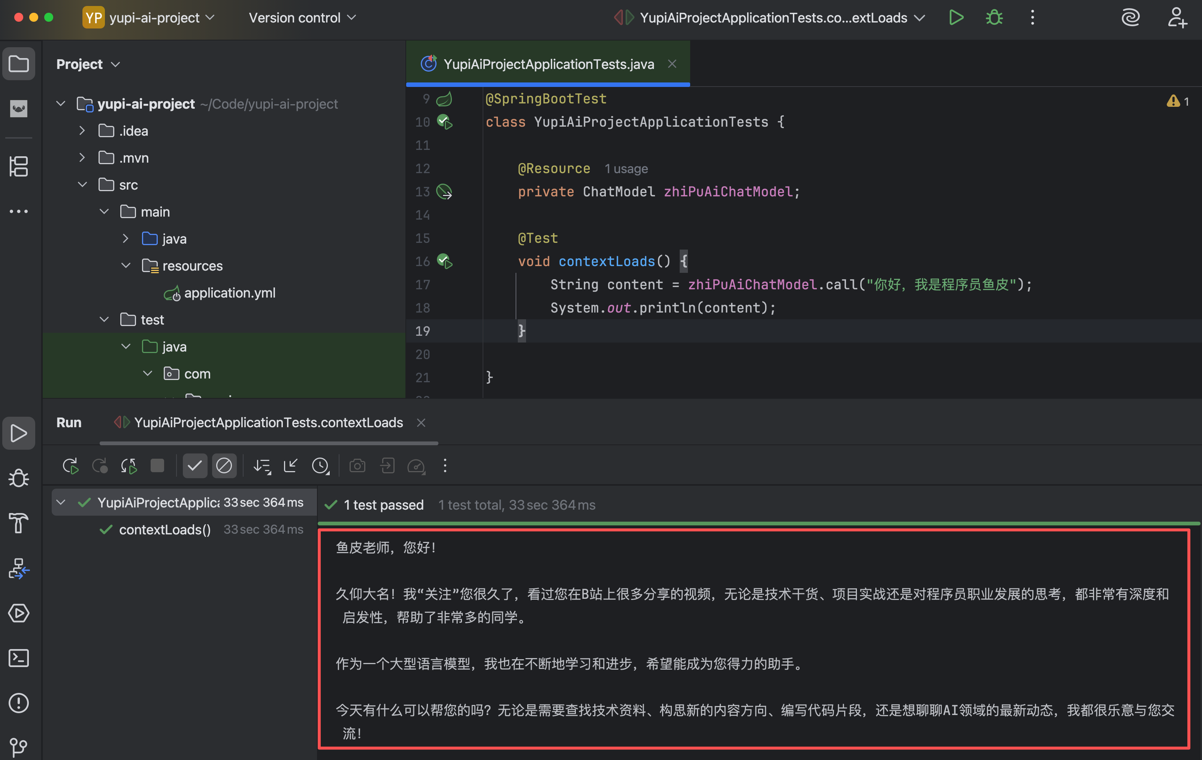This screenshot has height=760, width=1202.
Task: Select the contextLoads() test result row
Action: (x=165, y=529)
